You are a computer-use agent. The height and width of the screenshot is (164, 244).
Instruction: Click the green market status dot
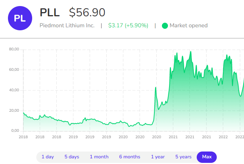[x=165, y=26]
